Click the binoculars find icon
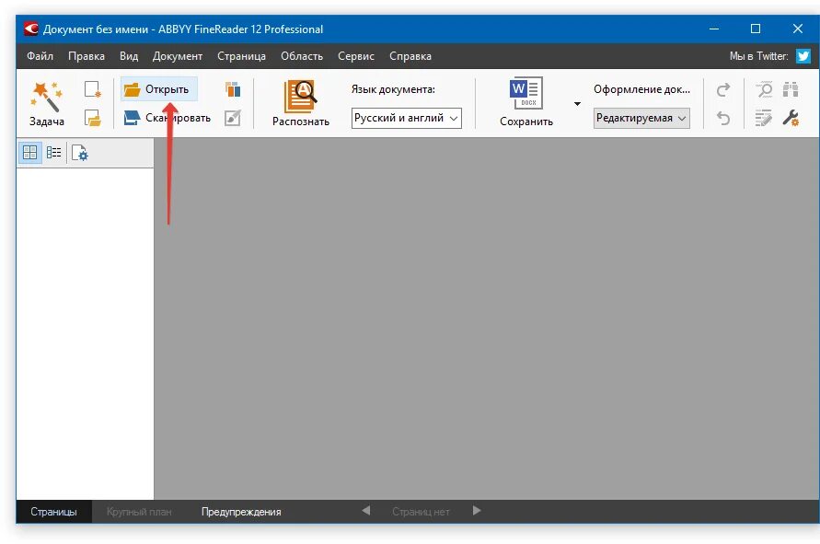 tap(791, 89)
